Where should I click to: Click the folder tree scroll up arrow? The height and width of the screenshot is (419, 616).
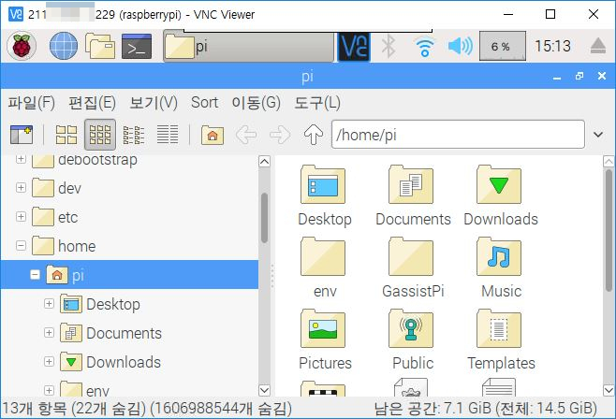click(x=264, y=161)
